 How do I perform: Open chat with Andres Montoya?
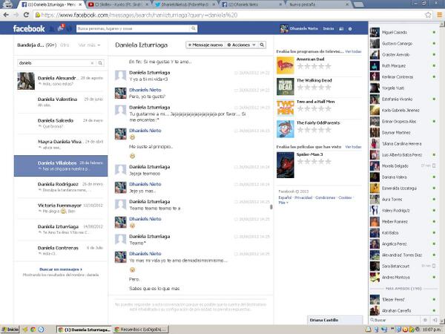pos(403,277)
